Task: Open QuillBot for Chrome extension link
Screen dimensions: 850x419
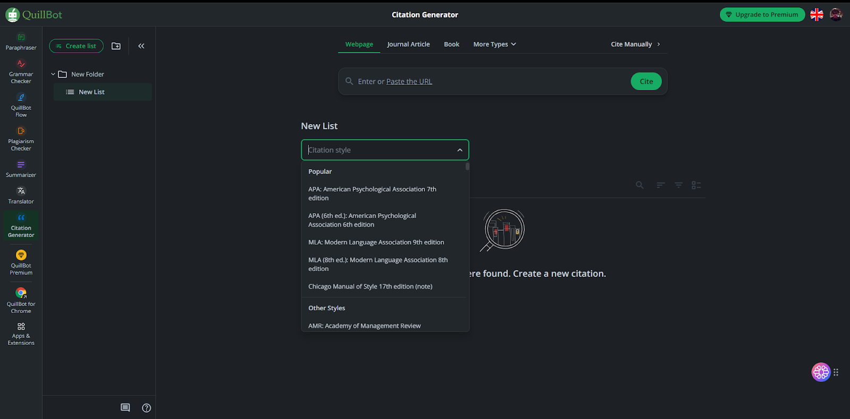Action: tap(21, 300)
